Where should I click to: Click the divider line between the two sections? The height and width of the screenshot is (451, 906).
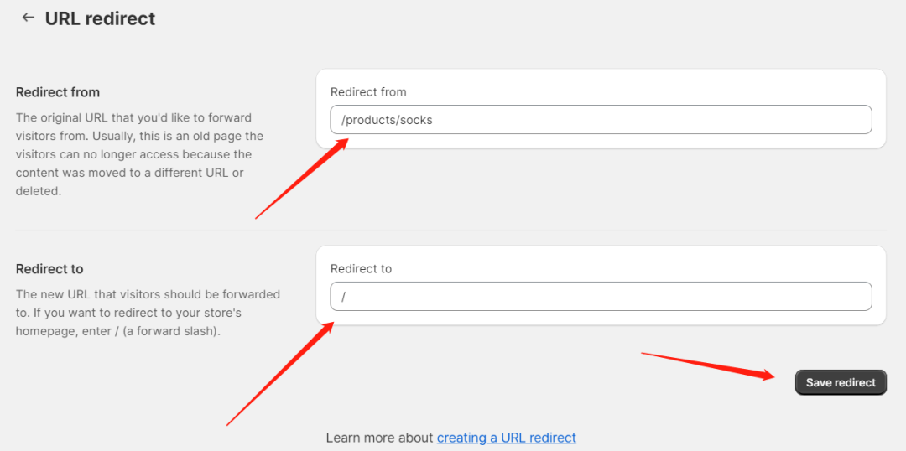(x=450, y=230)
